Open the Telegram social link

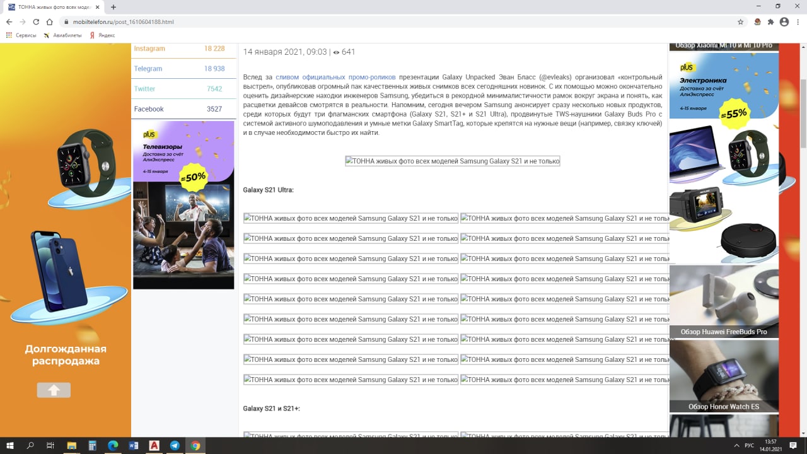pyautogui.click(x=148, y=69)
